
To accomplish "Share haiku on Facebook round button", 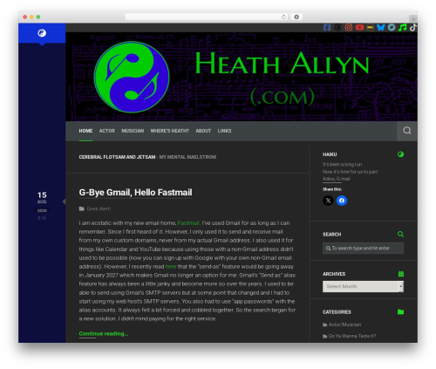I will (342, 201).
